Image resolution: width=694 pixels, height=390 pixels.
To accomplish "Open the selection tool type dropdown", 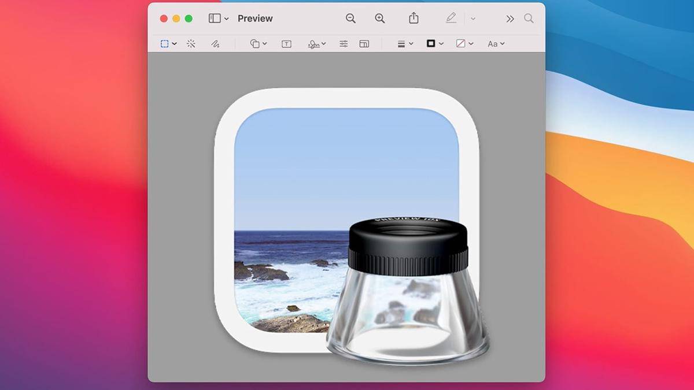I will click(174, 44).
